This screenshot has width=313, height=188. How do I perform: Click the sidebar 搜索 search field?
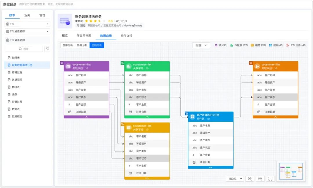click(24, 49)
